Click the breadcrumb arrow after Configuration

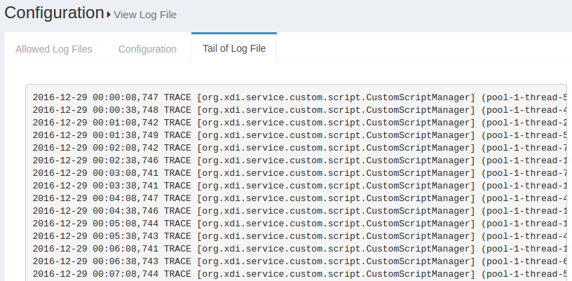[109, 14]
